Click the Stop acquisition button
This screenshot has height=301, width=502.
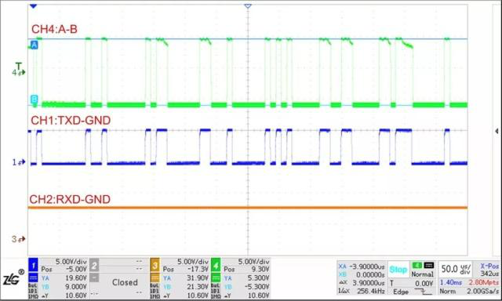[x=398, y=270]
